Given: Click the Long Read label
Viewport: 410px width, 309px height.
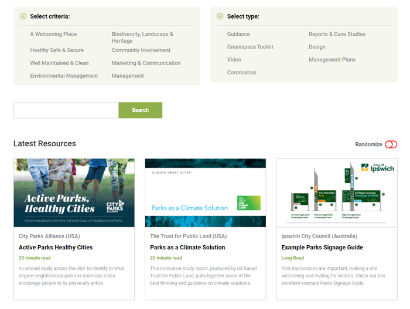Looking at the screenshot, I should [293, 258].
